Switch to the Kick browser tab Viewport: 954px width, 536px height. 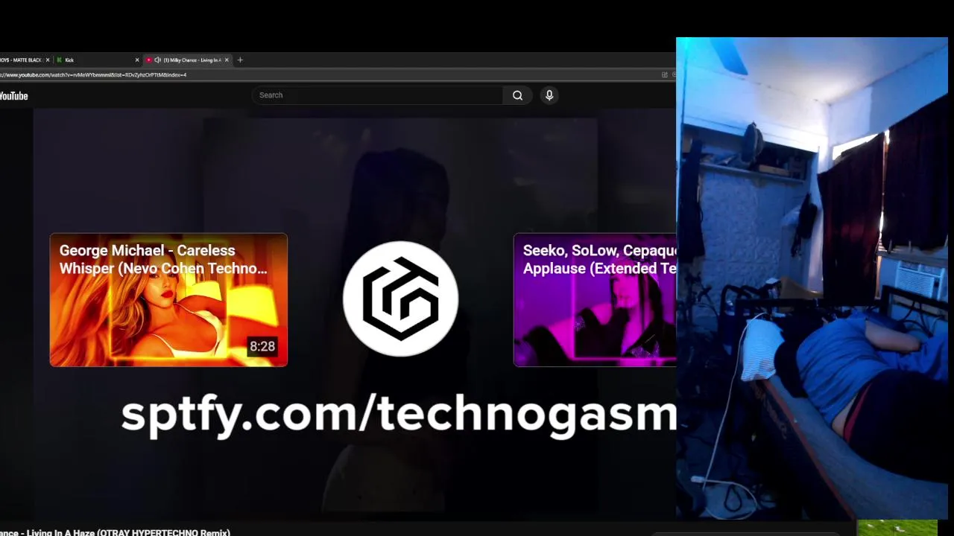98,60
